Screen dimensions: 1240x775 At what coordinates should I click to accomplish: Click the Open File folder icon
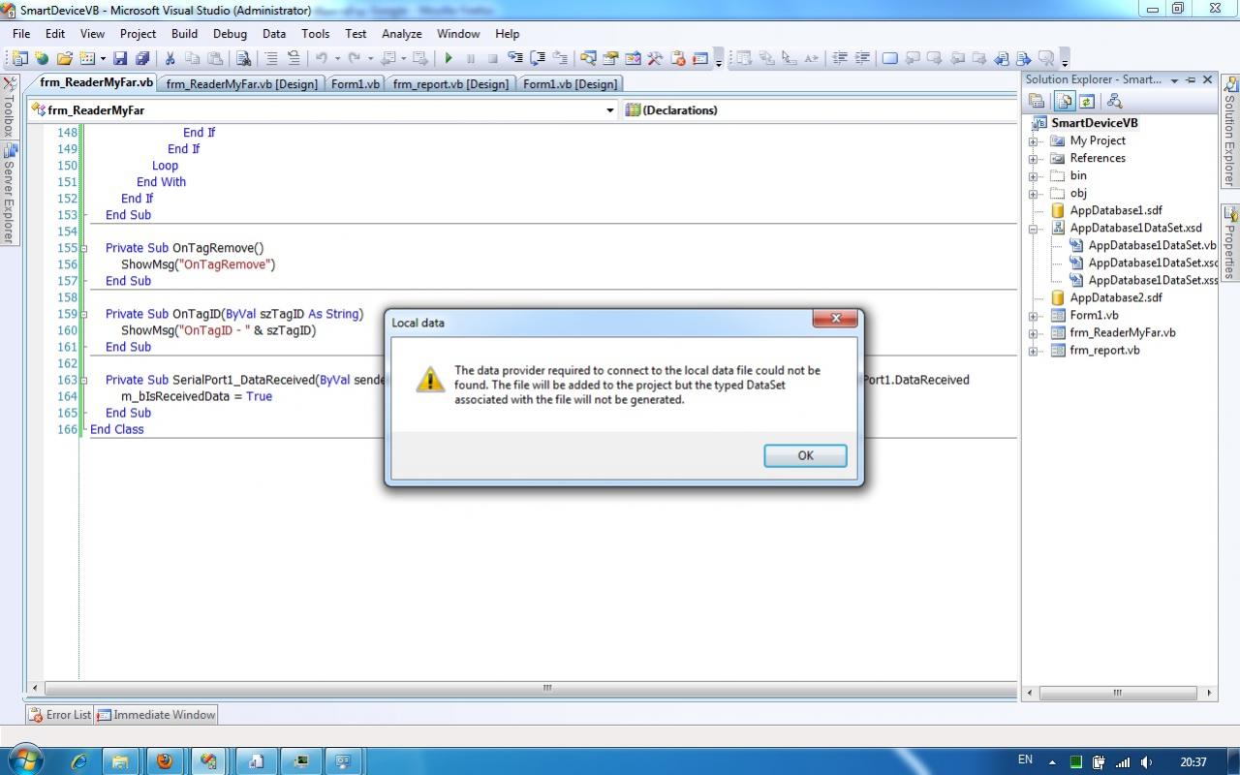(x=65, y=58)
